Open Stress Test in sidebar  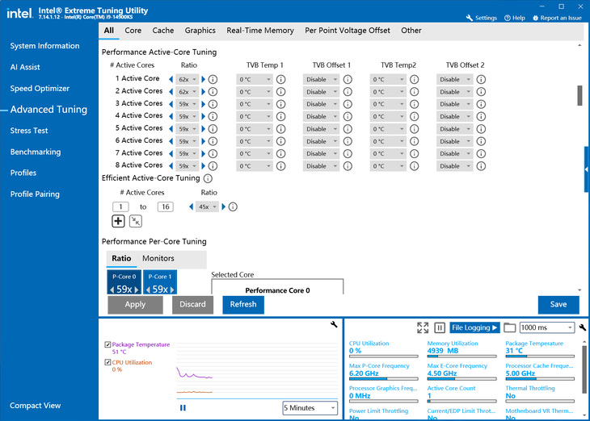(29, 131)
